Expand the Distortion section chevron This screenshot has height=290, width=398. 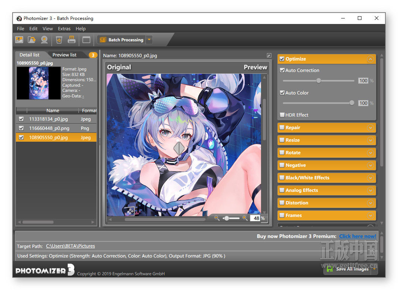click(x=370, y=203)
